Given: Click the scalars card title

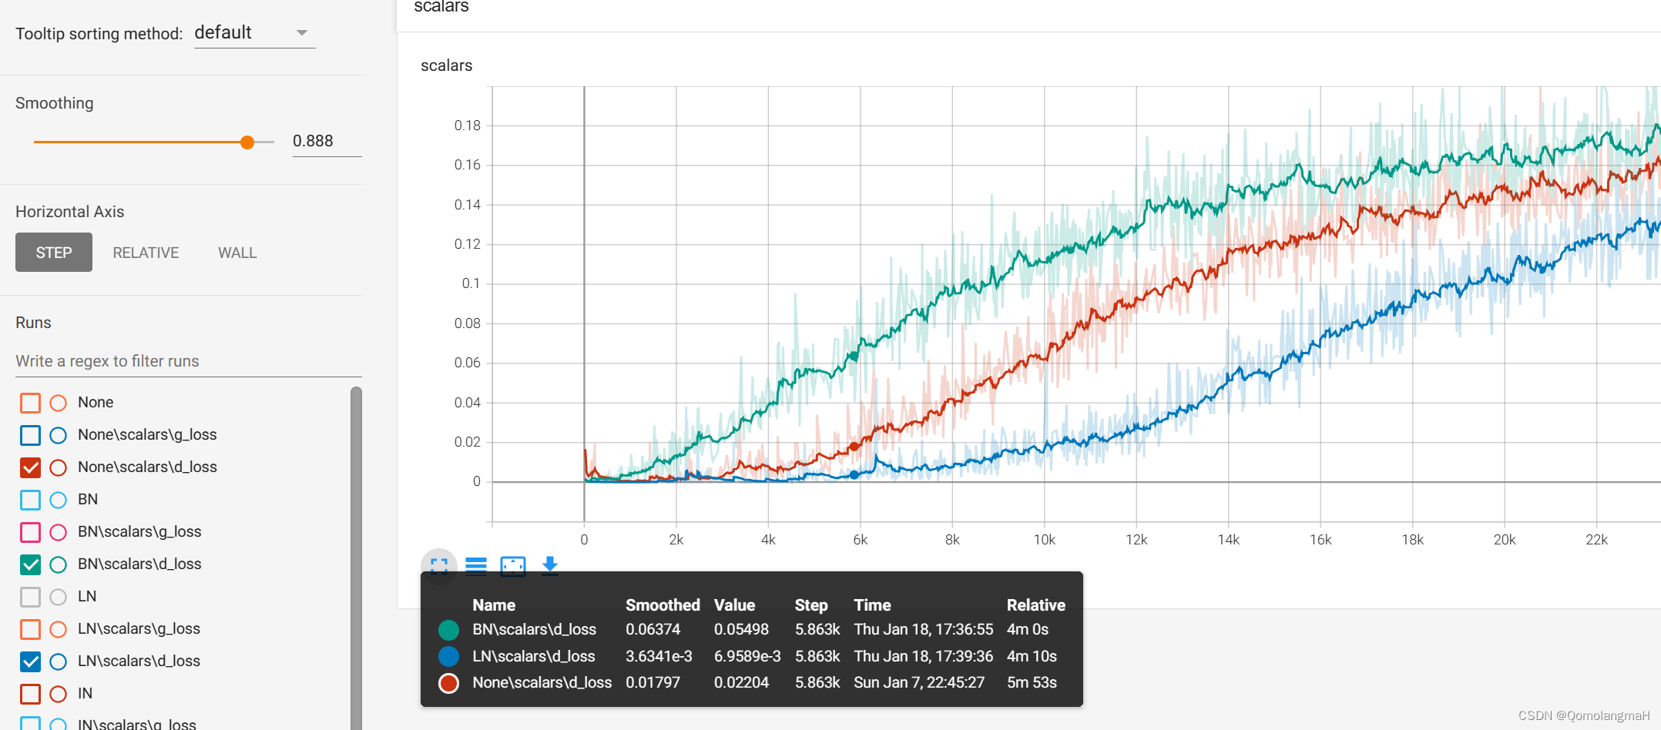Looking at the screenshot, I should point(445,65).
